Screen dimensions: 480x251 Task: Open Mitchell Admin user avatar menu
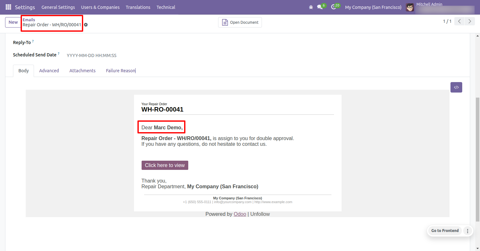410,7
